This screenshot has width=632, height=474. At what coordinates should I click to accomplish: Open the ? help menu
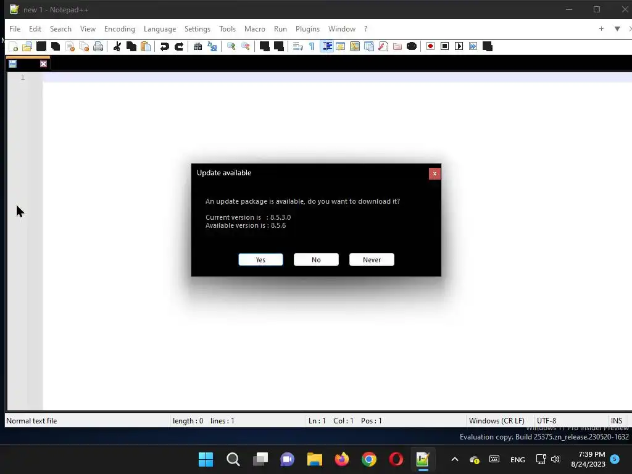coord(365,29)
